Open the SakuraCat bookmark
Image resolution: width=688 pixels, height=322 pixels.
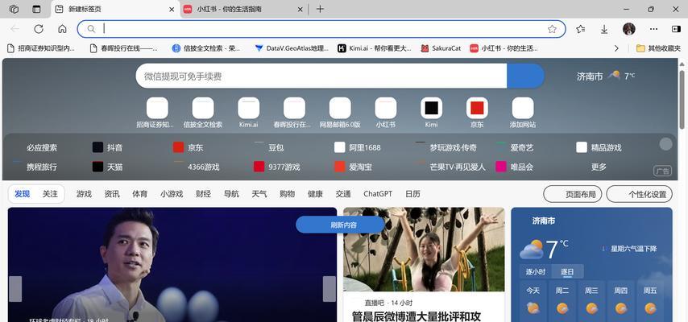pos(441,48)
